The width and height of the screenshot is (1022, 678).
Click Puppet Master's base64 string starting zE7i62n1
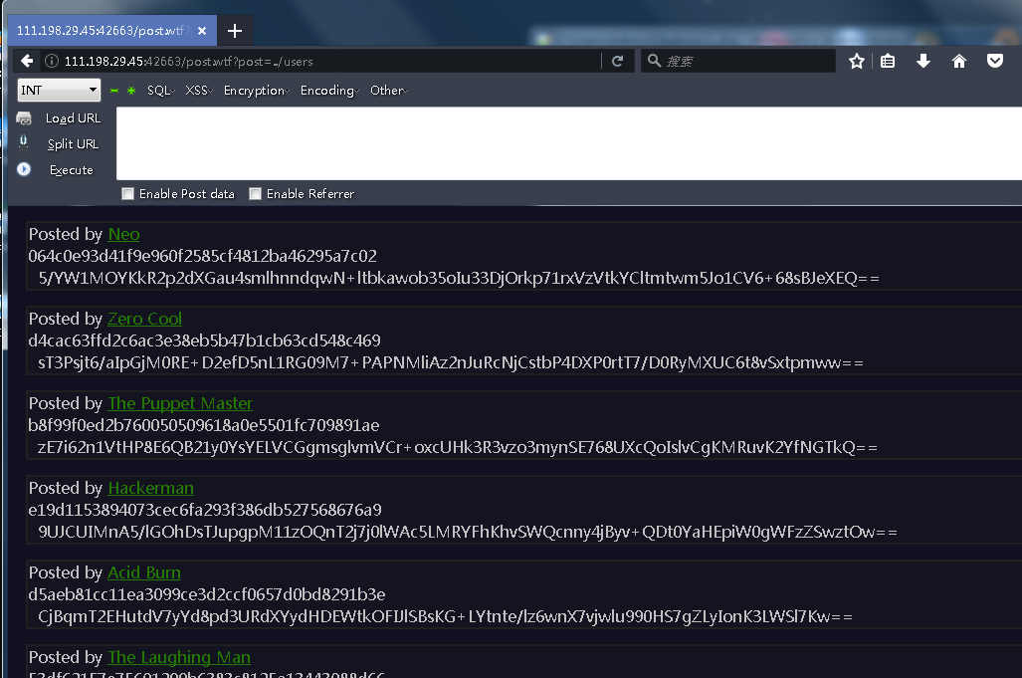[x=458, y=447]
